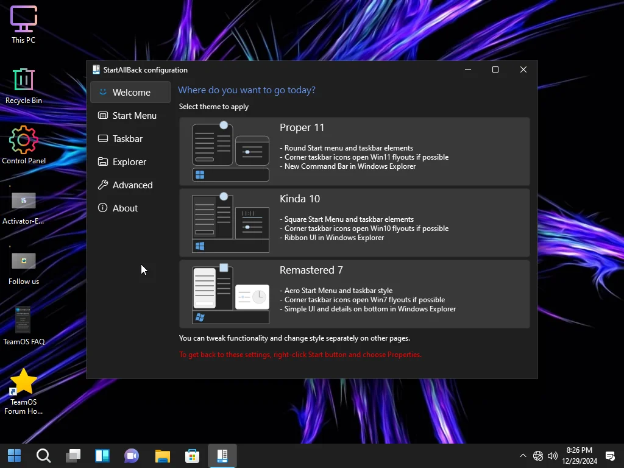Screen dimensions: 624x468
Task: Open the Advanced settings page
Action: click(130, 185)
